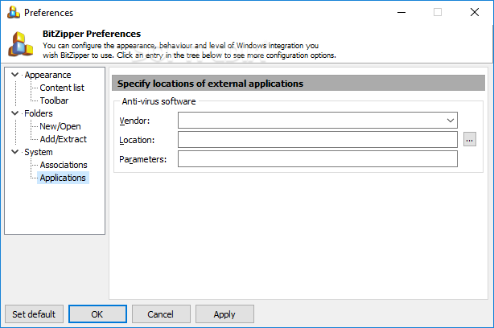This screenshot has height=328, width=494.
Task: Open the Add/Extract folder settings
Action: pos(63,139)
